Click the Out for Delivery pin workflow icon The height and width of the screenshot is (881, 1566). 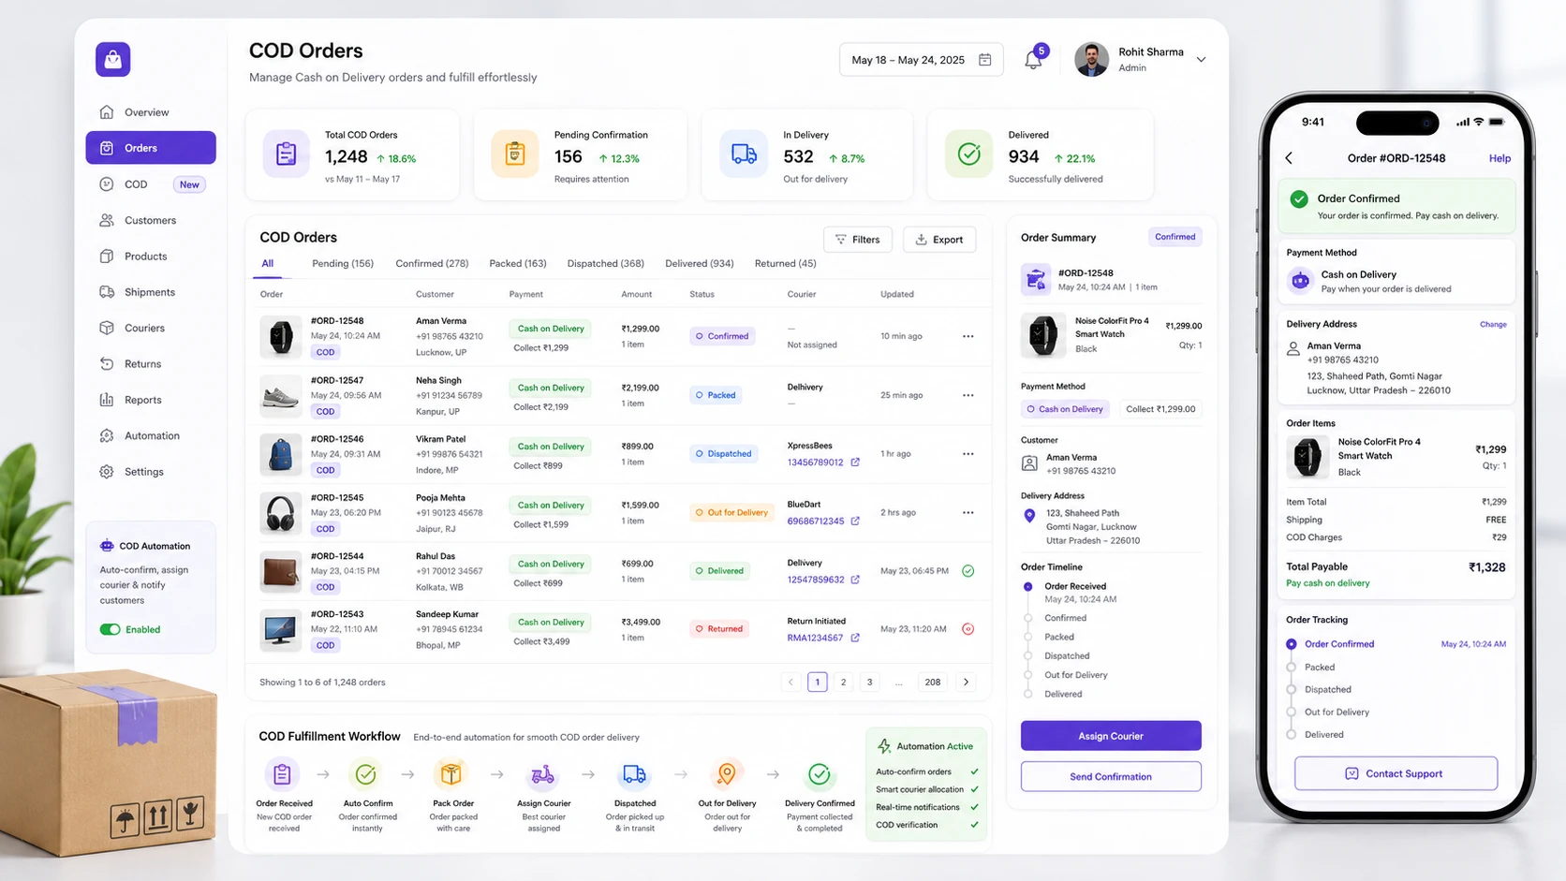[x=726, y=774]
